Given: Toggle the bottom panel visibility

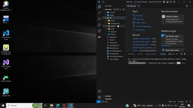Looking at the screenshot, I should coord(168,2).
